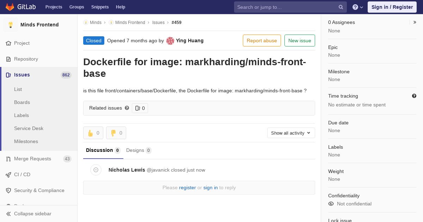Click the closed-event circle icon in activity
The height and width of the screenshot is (222, 423).
coord(96,170)
